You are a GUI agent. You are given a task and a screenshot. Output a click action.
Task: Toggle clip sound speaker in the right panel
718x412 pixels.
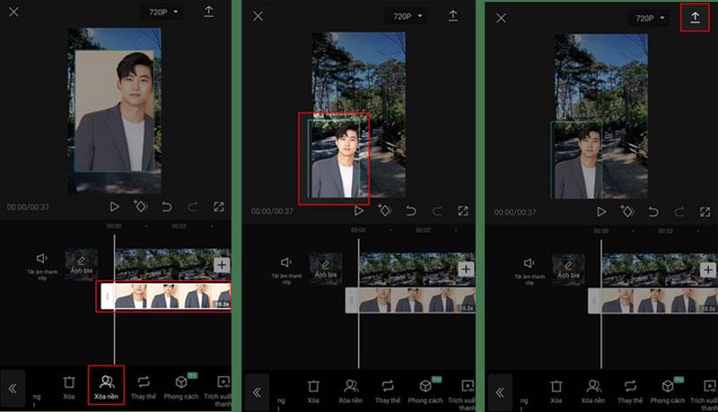pos(529,268)
